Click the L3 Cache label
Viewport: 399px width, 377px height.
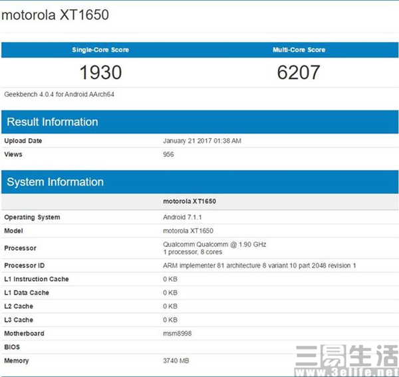pyautogui.click(x=19, y=320)
